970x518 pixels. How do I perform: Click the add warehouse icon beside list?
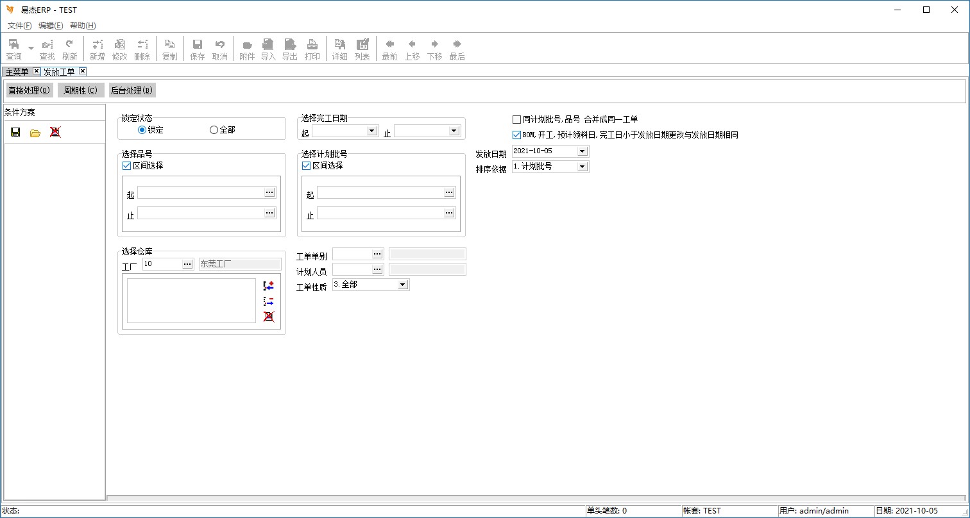tap(269, 285)
